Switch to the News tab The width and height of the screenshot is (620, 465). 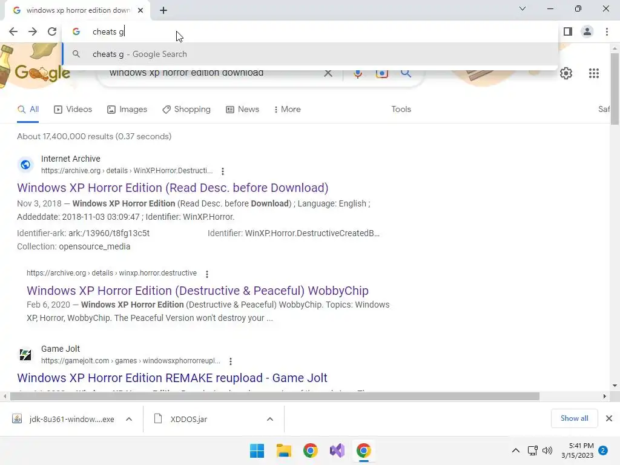(242, 110)
